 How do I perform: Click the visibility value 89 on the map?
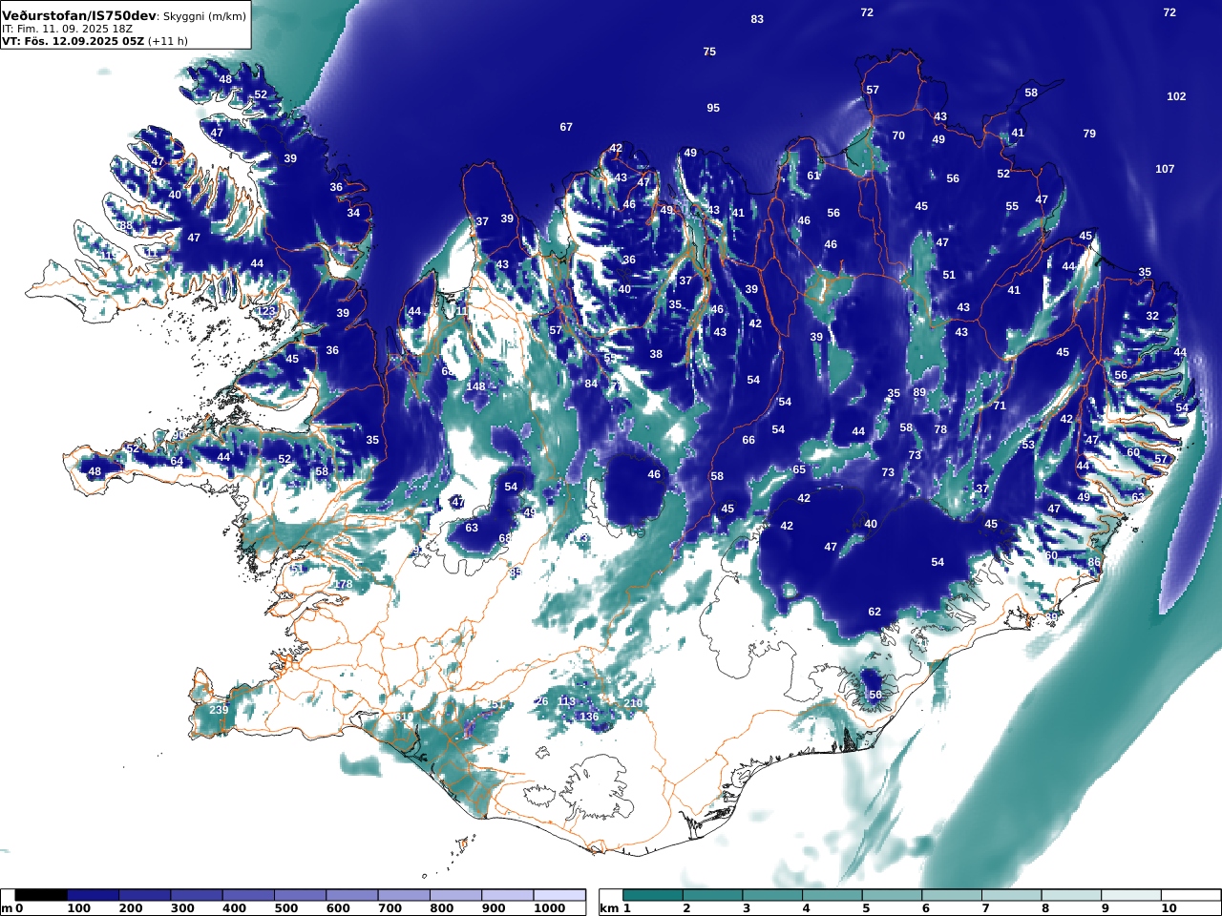(x=919, y=392)
